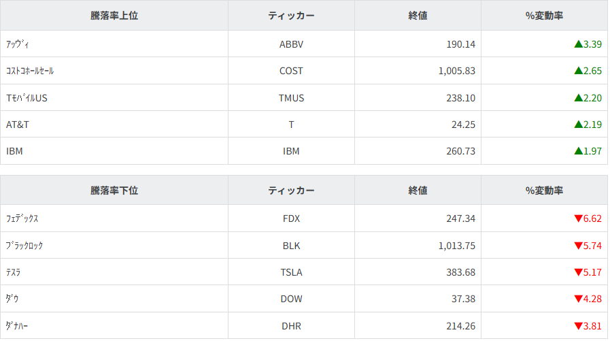Click the red down arrow beside 5.17
The width and height of the screenshot is (610, 341).
pyautogui.click(x=578, y=272)
